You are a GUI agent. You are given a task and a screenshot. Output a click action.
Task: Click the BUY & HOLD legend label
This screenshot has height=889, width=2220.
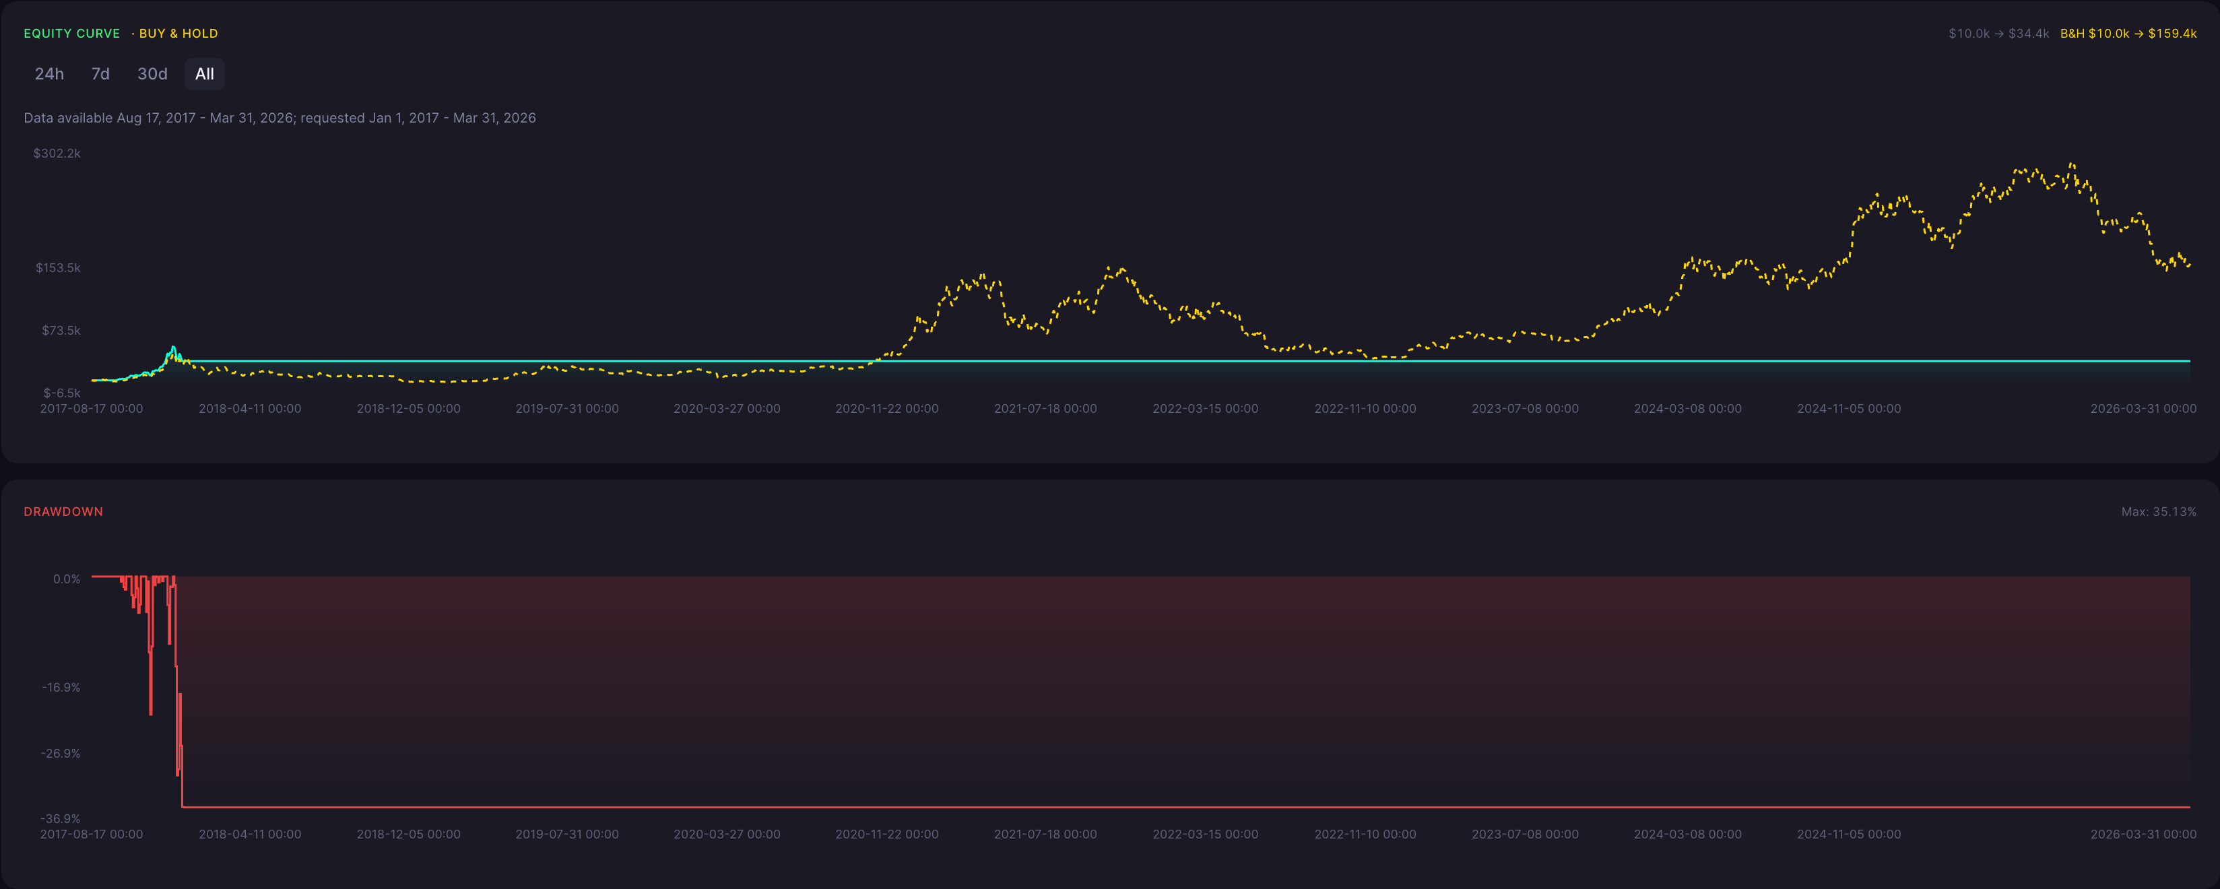point(178,34)
